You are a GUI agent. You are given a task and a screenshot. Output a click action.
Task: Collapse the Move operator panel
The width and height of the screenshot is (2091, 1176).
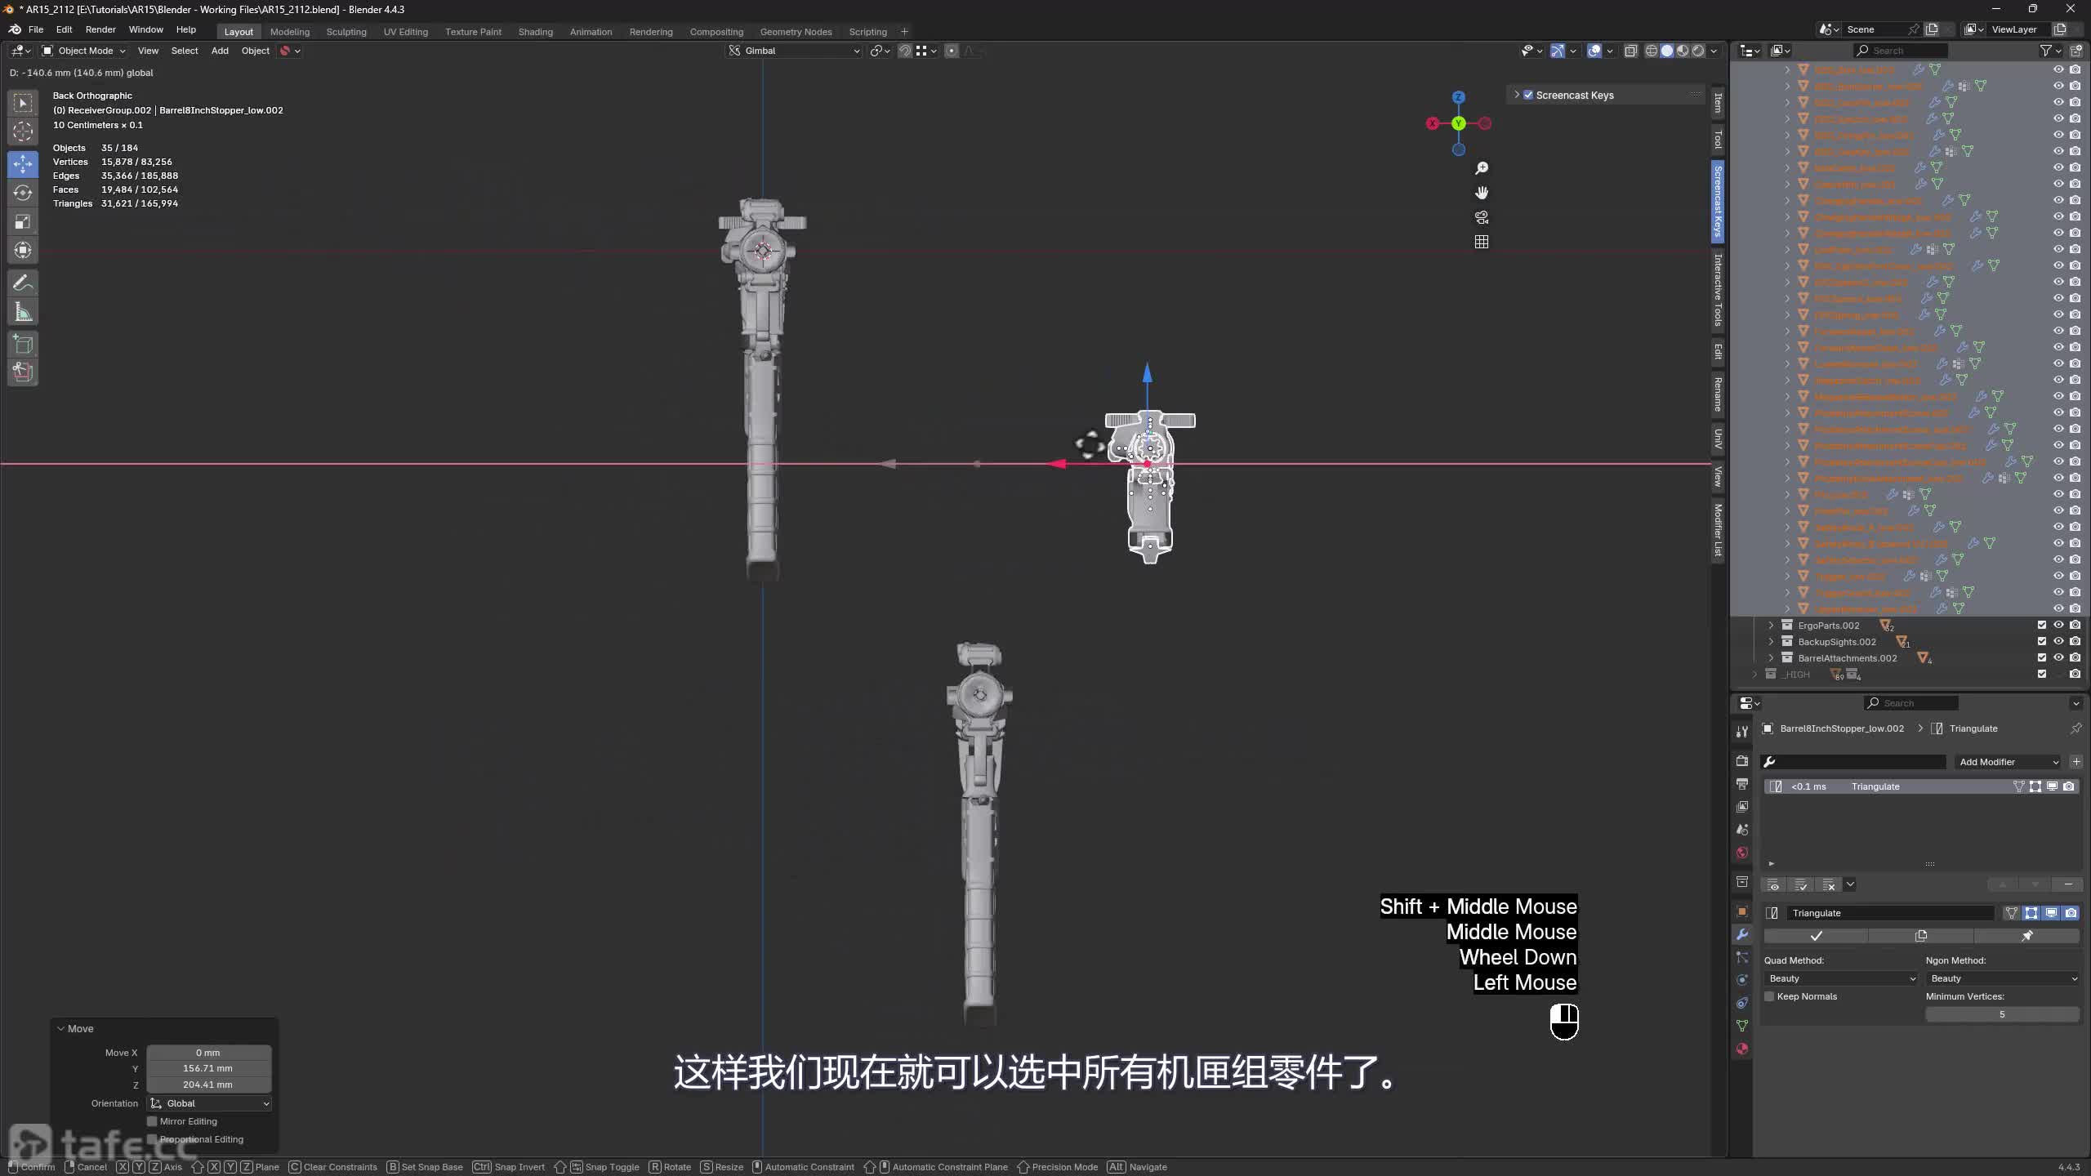pyautogui.click(x=60, y=1028)
